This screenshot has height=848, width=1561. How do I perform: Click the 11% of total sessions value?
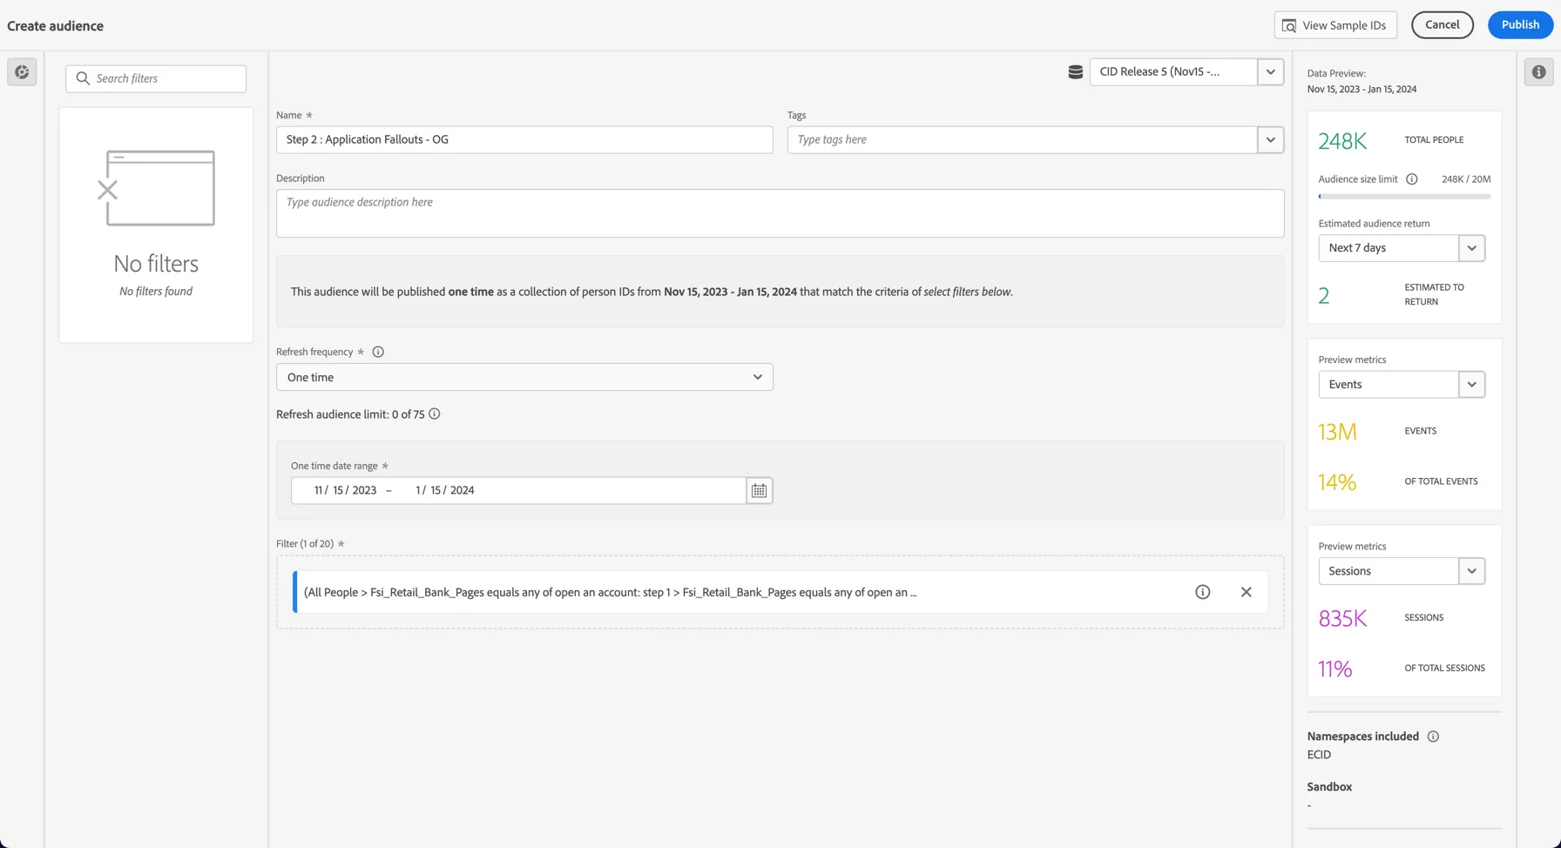[x=1335, y=669]
